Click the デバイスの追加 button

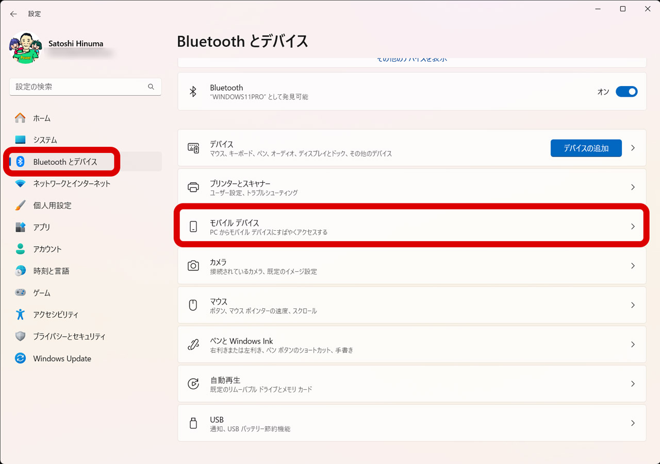coord(586,148)
